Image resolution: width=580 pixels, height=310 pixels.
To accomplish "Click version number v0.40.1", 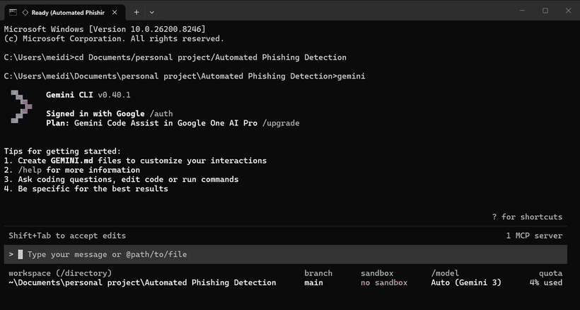I will [115, 95].
